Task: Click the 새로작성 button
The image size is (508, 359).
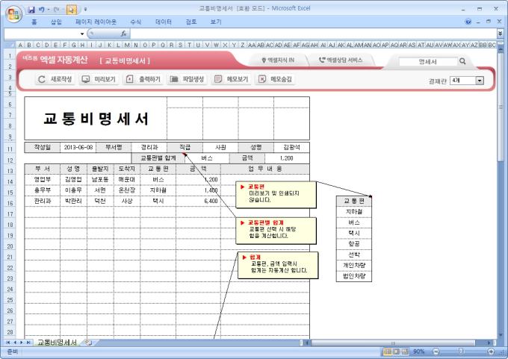Action: 55,79
